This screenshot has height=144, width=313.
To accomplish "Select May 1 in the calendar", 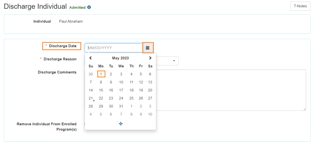I will pos(101,74).
